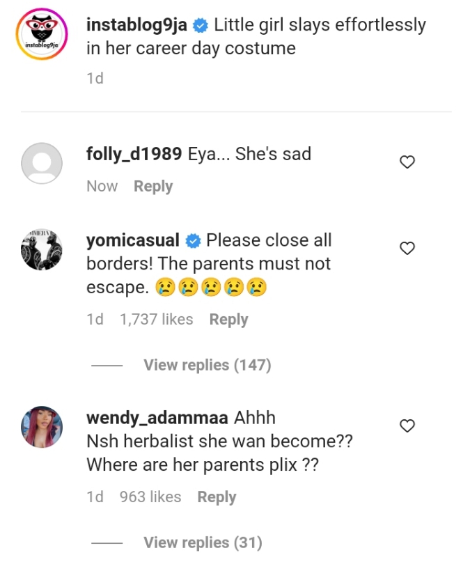View the 963 likes list

150,497
